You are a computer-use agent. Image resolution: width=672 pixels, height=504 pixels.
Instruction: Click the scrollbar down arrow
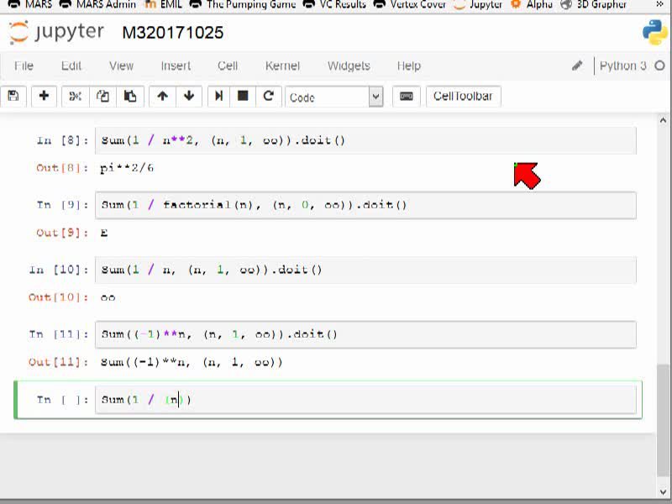663,491
